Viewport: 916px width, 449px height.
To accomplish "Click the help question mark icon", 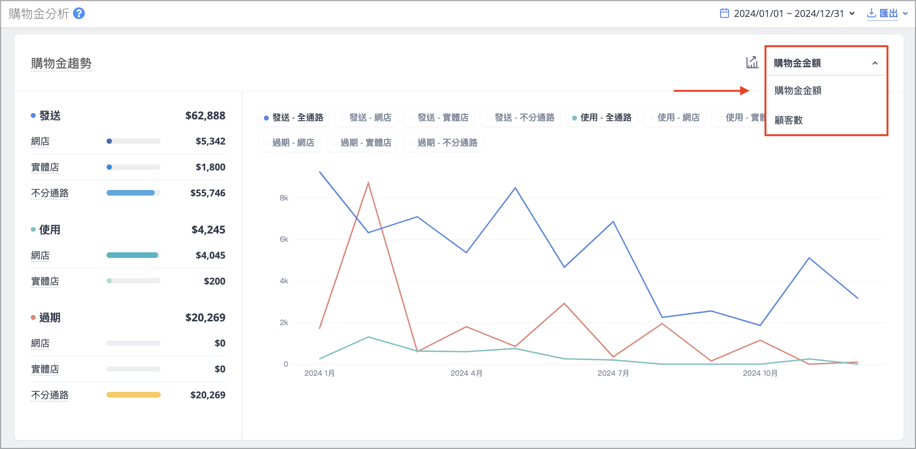I will [79, 14].
